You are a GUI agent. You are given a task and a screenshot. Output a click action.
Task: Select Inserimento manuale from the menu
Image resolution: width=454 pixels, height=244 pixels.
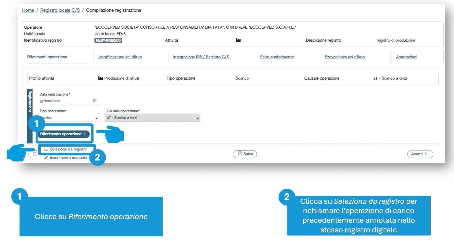click(x=68, y=158)
